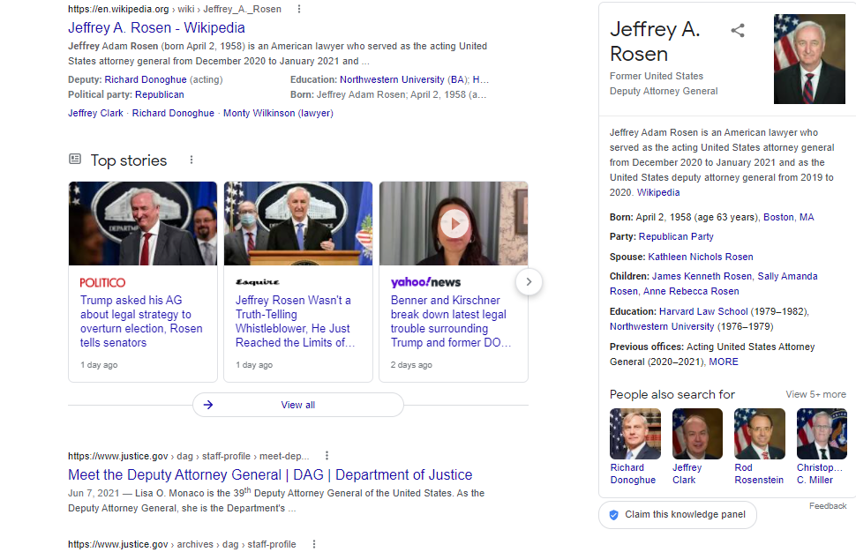Click the Top stories newspaper icon
This screenshot has width=856, height=552.
[x=75, y=160]
